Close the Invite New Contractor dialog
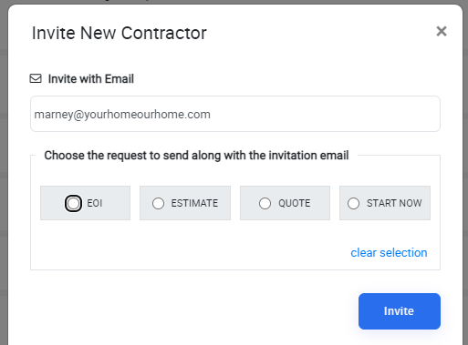The image size is (468, 345). 442,31
